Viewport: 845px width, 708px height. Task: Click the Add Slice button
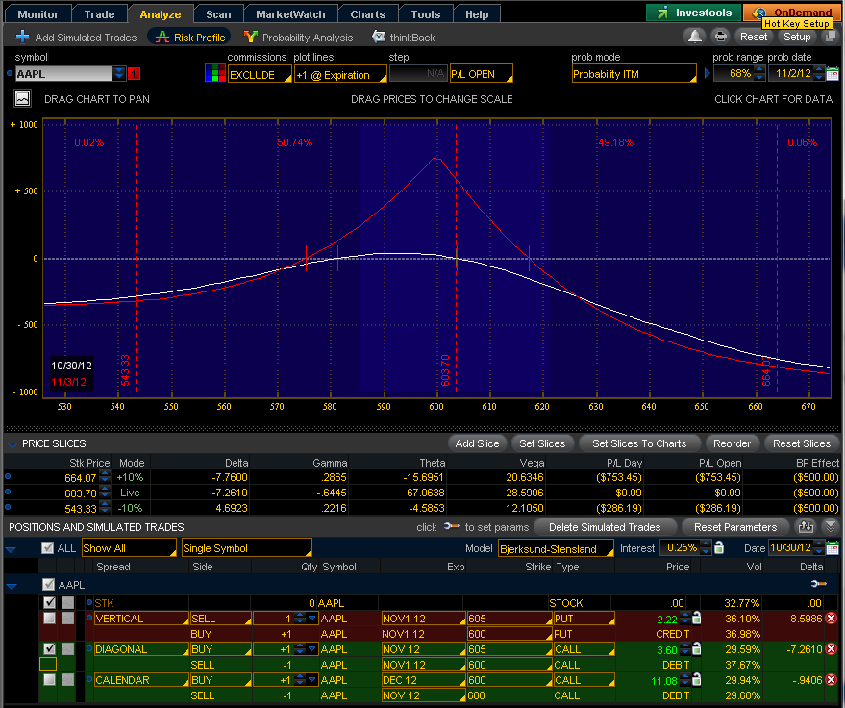[x=477, y=443]
